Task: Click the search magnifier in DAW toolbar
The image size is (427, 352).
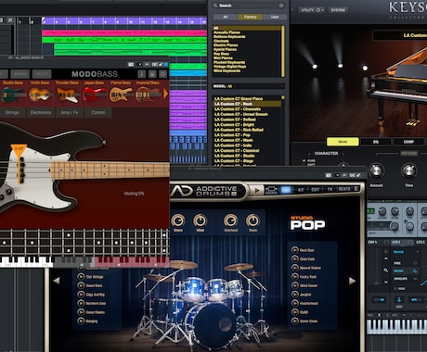Action: point(10,20)
